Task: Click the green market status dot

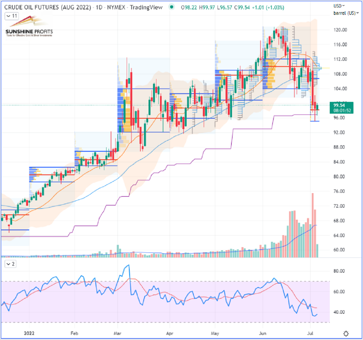Action: point(172,7)
